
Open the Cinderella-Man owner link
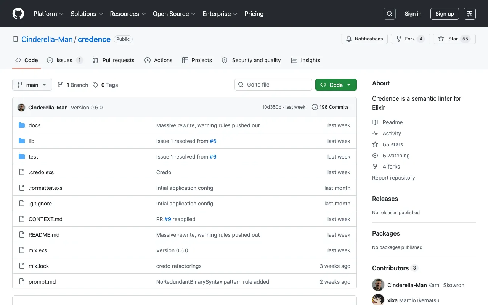tap(47, 39)
